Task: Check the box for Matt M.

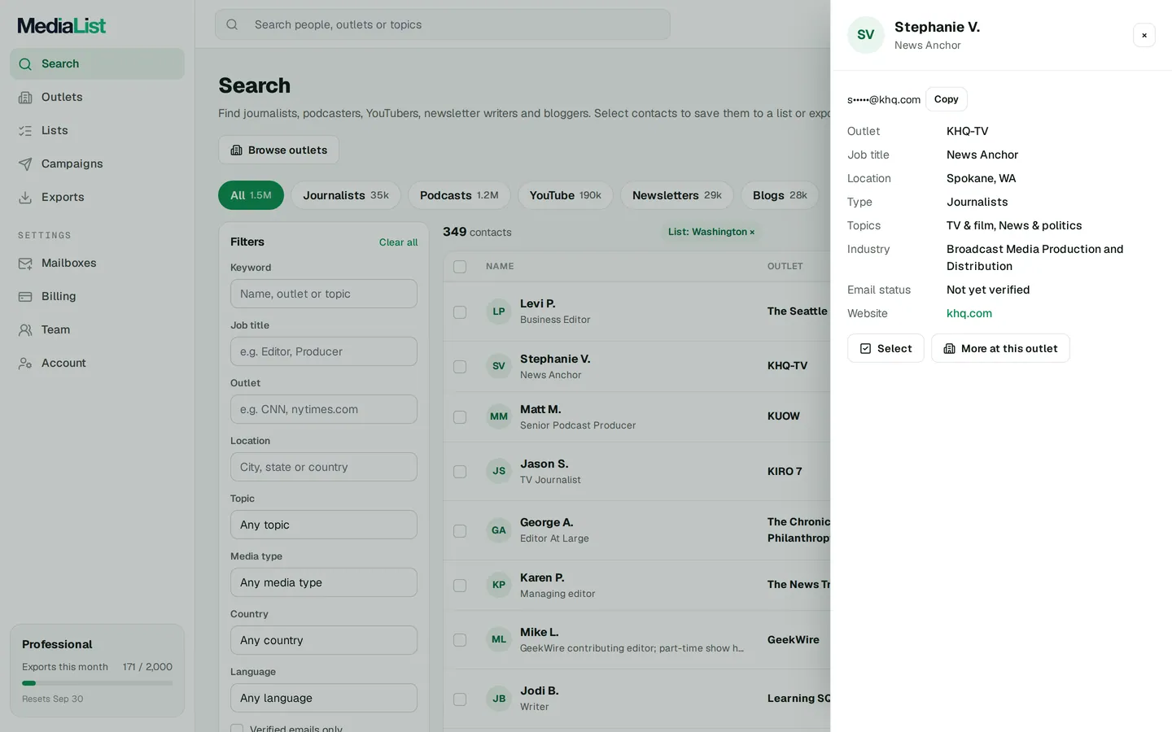Action: (x=460, y=417)
